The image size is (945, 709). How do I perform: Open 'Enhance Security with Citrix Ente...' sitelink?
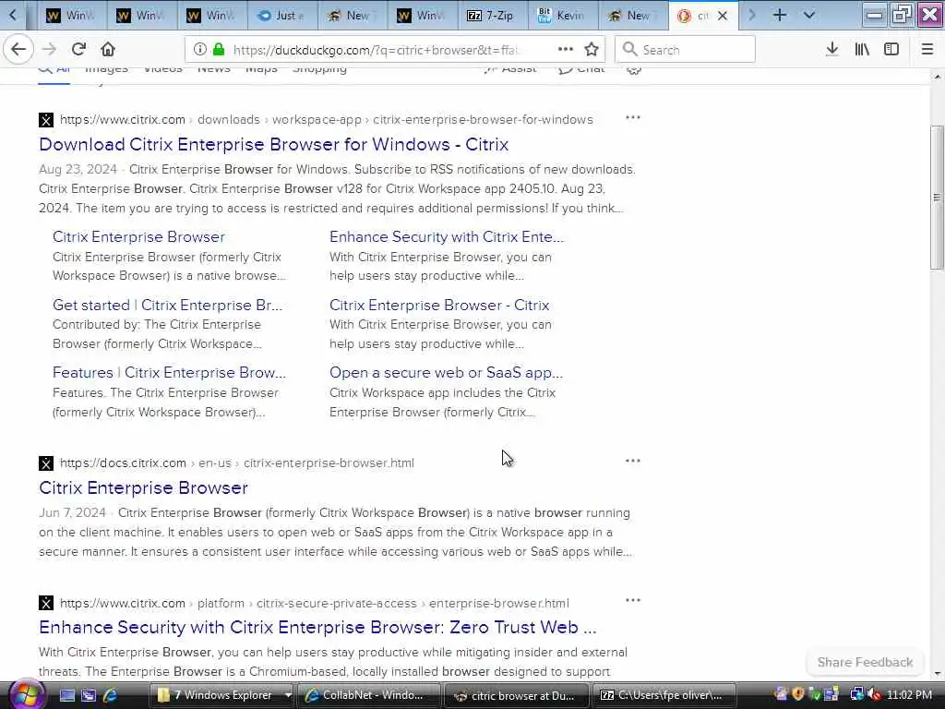[x=447, y=237]
